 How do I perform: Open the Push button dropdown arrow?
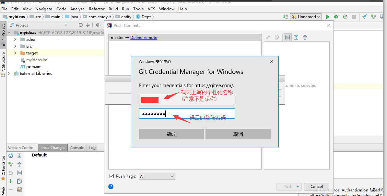[x=298, y=187]
